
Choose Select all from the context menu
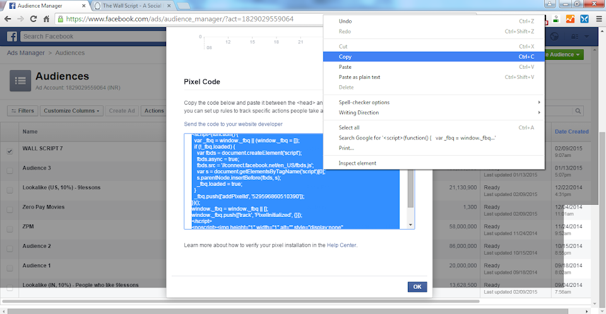pyautogui.click(x=434, y=127)
